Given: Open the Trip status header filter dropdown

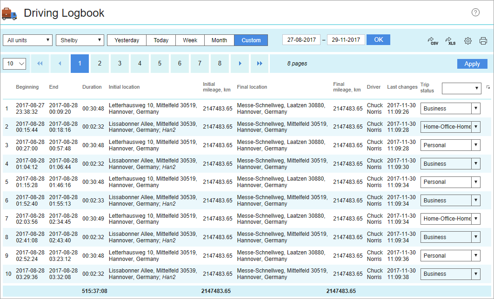Looking at the screenshot, I should tap(461, 88).
